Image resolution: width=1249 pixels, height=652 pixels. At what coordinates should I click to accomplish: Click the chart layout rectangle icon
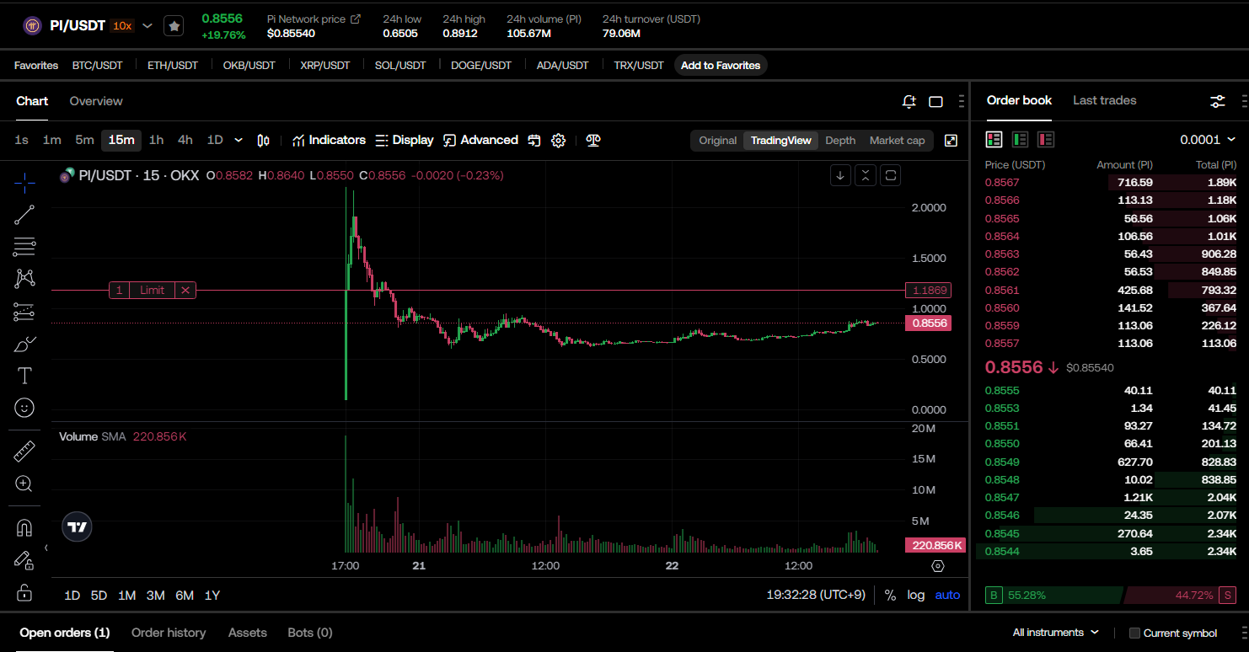(935, 101)
